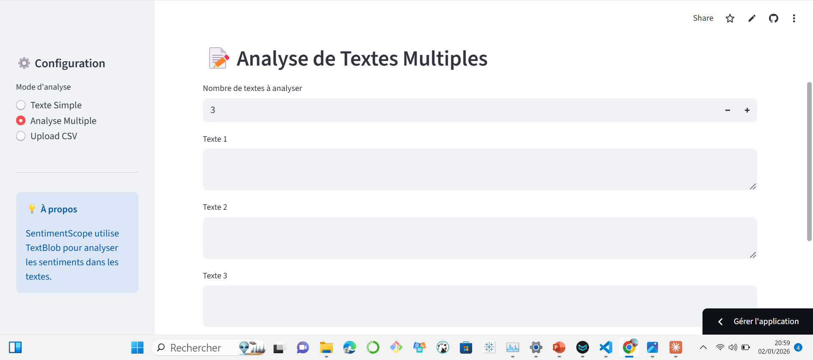Expand the Gérer l'application panel
The width and height of the screenshot is (813, 360).
click(x=758, y=322)
